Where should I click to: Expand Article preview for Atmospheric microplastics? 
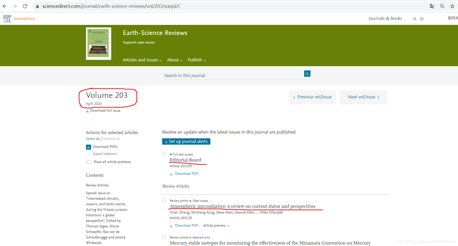[x=216, y=226]
